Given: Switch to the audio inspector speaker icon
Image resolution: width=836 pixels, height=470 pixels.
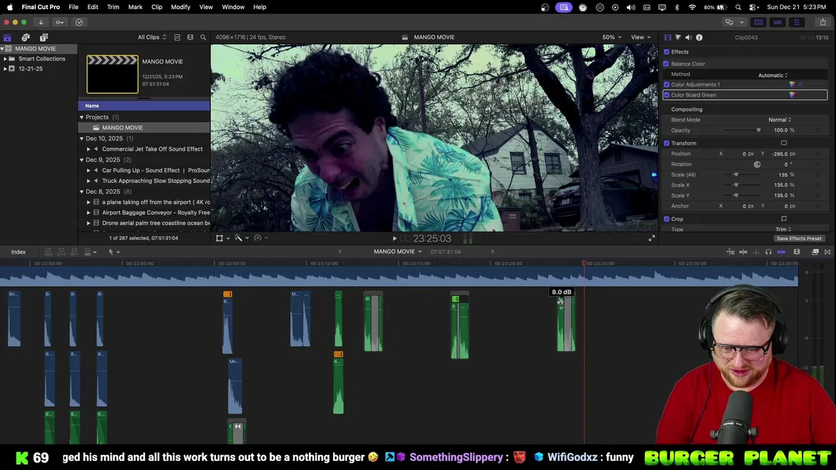Looking at the screenshot, I should 688,37.
